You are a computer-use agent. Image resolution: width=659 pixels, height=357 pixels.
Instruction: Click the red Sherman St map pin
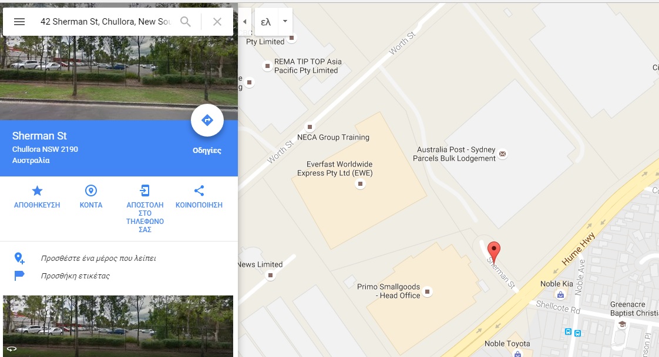pyautogui.click(x=494, y=251)
